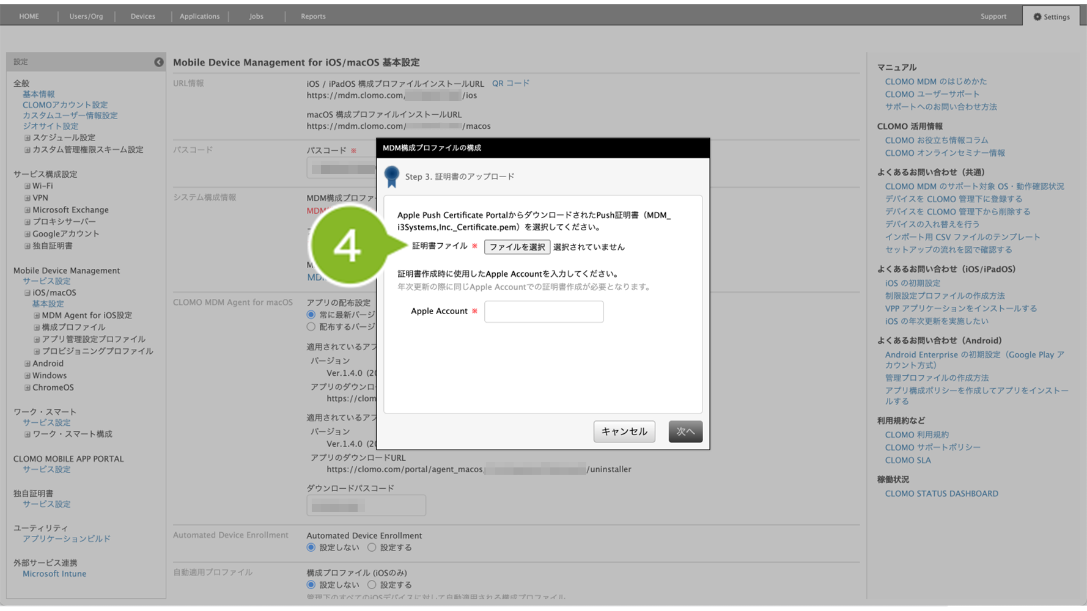Expand the ChromeOS tree node

27,388
